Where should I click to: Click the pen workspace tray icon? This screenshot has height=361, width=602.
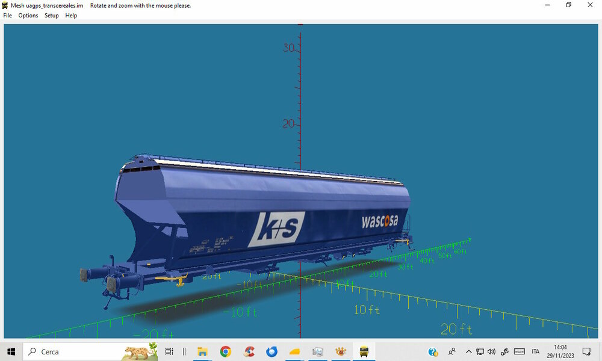tap(504, 351)
